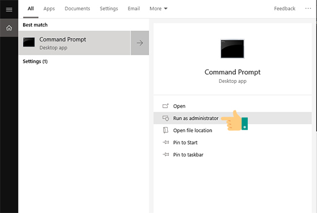Select the Settings filter tab

109,9
